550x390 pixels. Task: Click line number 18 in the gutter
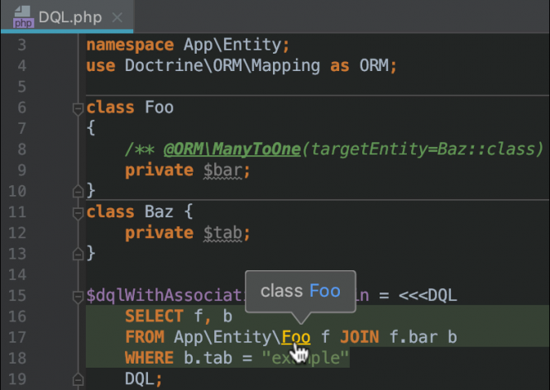click(x=17, y=358)
